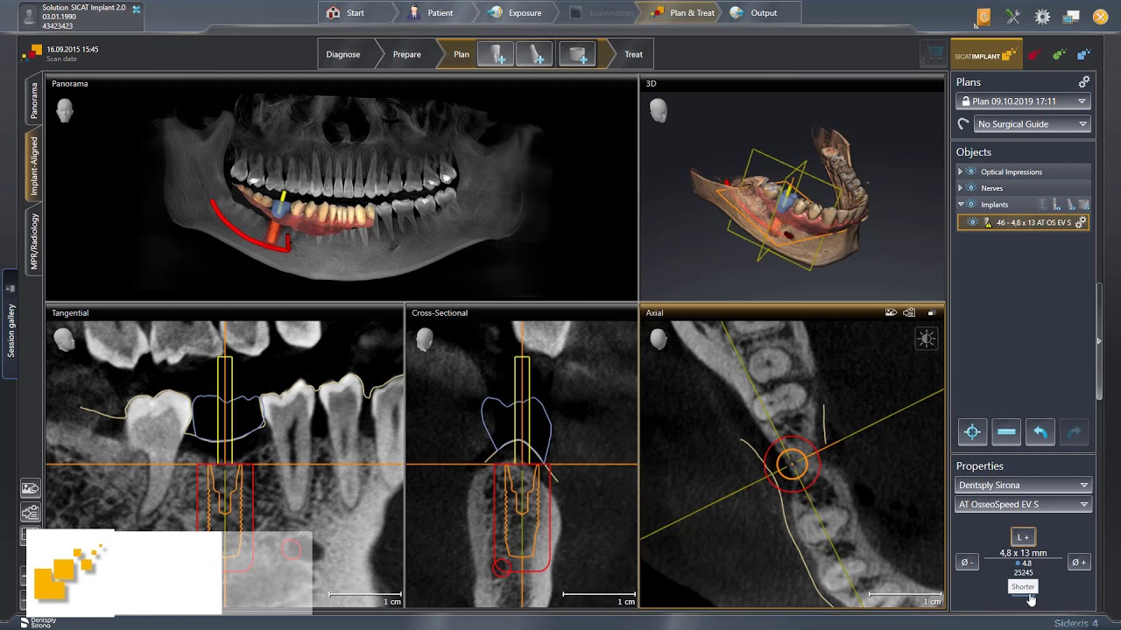
Task: Open Plans settings gears icon
Action: click(1083, 81)
